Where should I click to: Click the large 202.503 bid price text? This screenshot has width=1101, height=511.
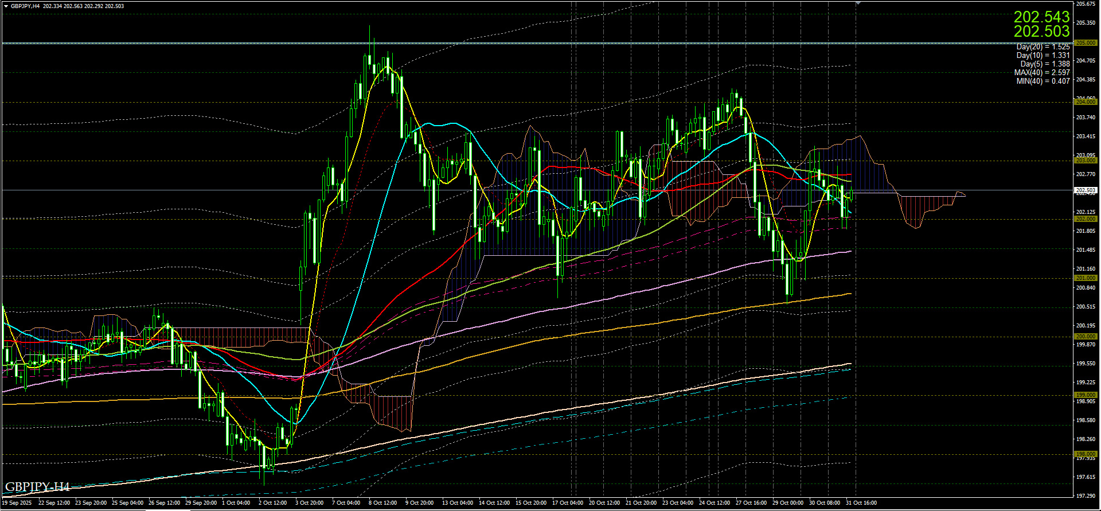click(x=1041, y=32)
